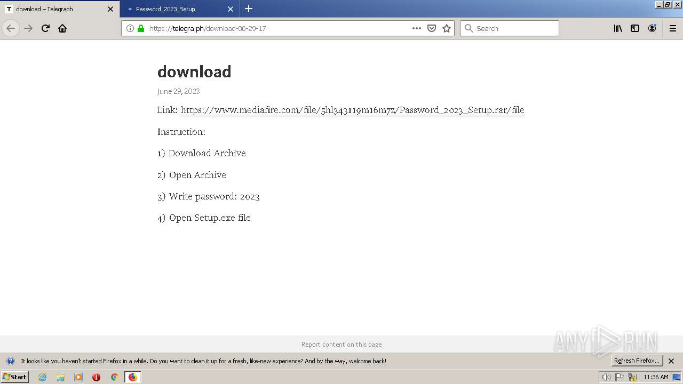This screenshot has width=683, height=384.
Task: Click the forward navigation arrow
Action: pyautogui.click(x=28, y=28)
